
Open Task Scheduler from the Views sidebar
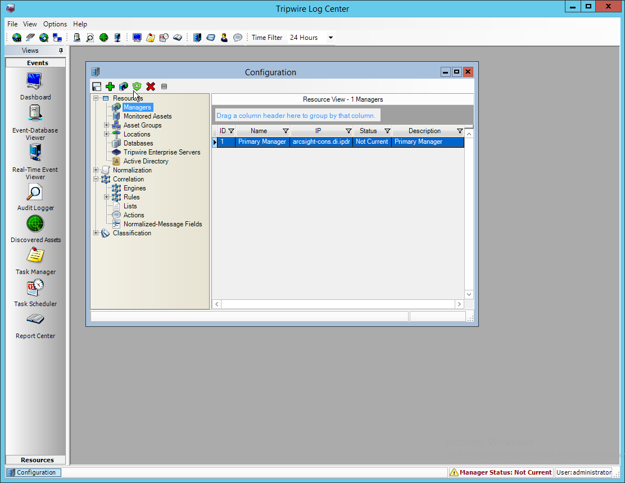35,293
